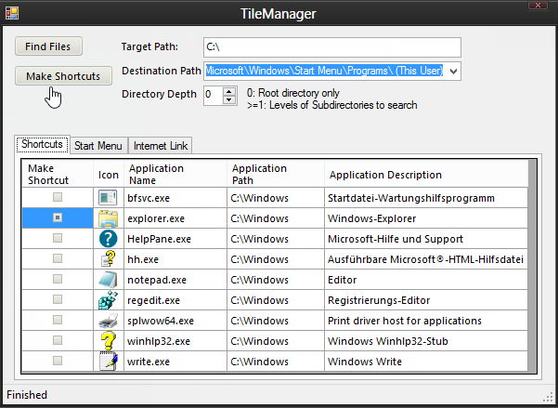Select the hh.exe name cell
Screen dimensions: 558x408
pyautogui.click(x=175, y=259)
